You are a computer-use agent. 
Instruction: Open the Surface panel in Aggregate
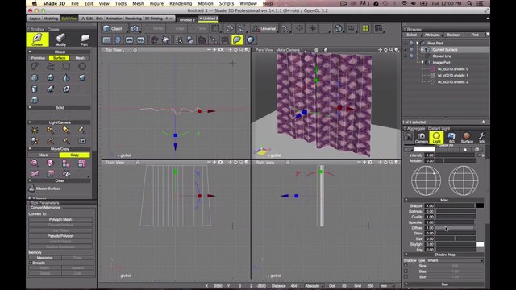467,138
